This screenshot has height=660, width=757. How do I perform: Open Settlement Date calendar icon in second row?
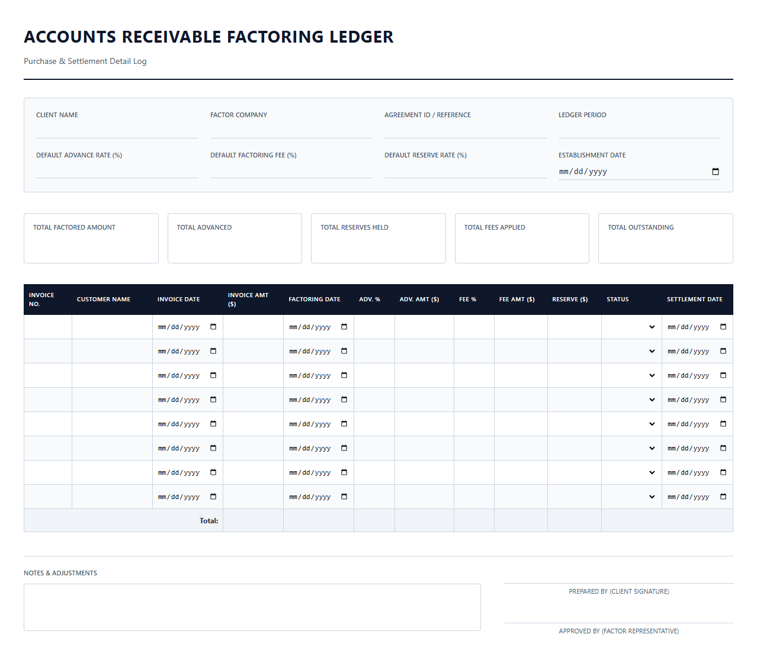click(x=723, y=351)
